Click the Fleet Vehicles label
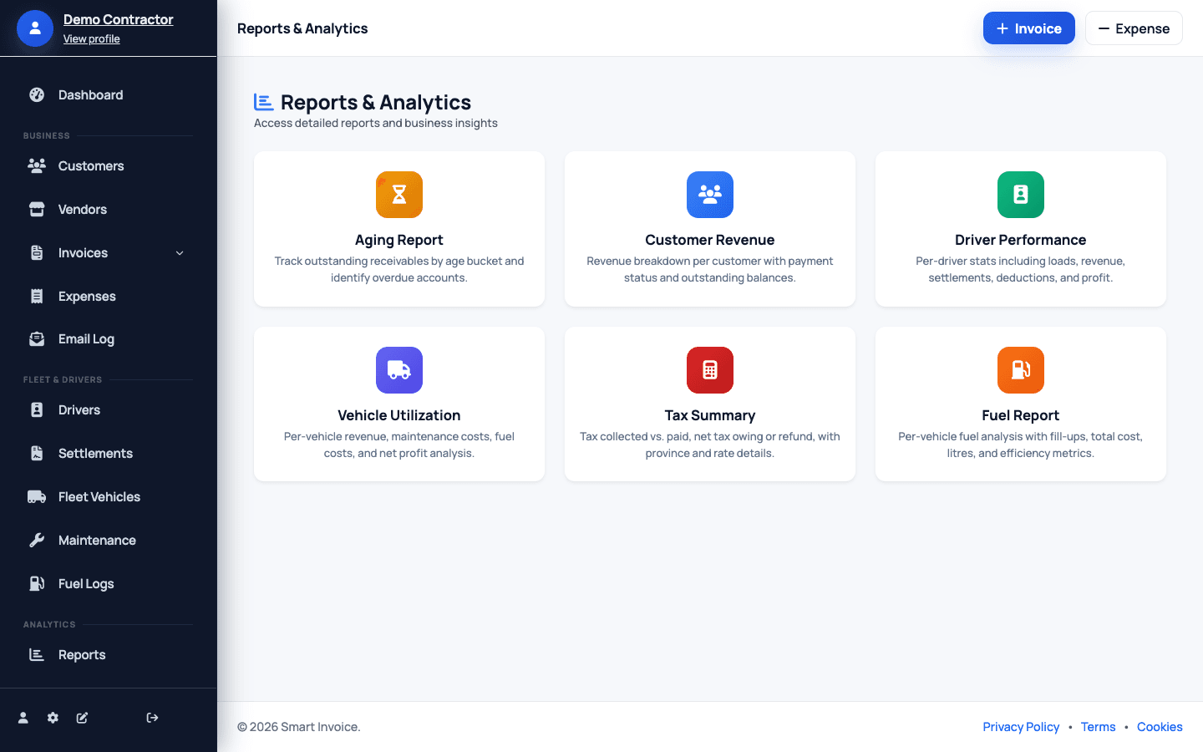The width and height of the screenshot is (1203, 752). [99, 497]
